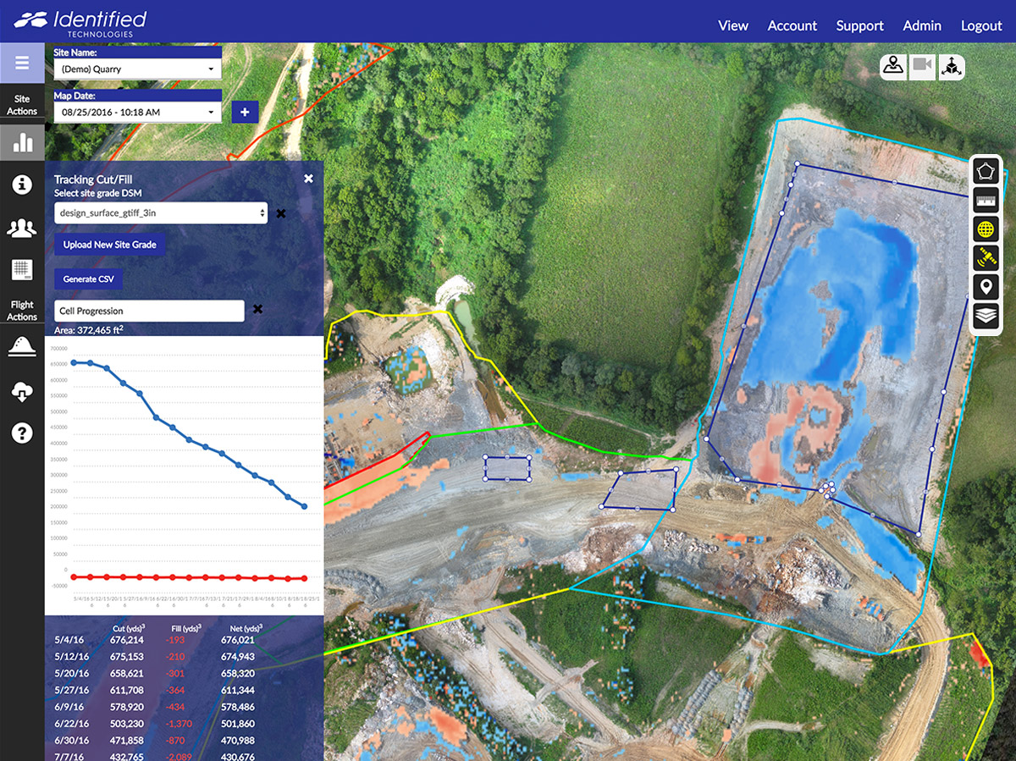Click Support in the top navigation
Image resolution: width=1016 pixels, height=761 pixels.
coord(859,25)
